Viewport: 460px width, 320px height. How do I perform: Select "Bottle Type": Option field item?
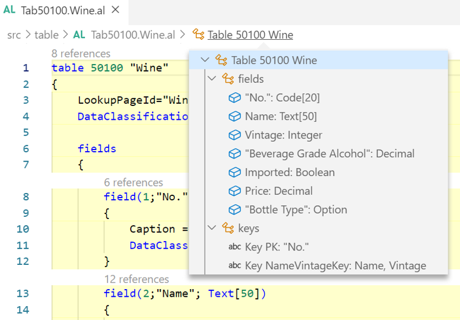click(x=296, y=210)
